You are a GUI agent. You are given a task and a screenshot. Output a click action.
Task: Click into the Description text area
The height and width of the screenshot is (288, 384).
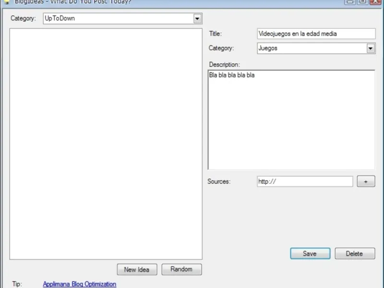(291, 120)
